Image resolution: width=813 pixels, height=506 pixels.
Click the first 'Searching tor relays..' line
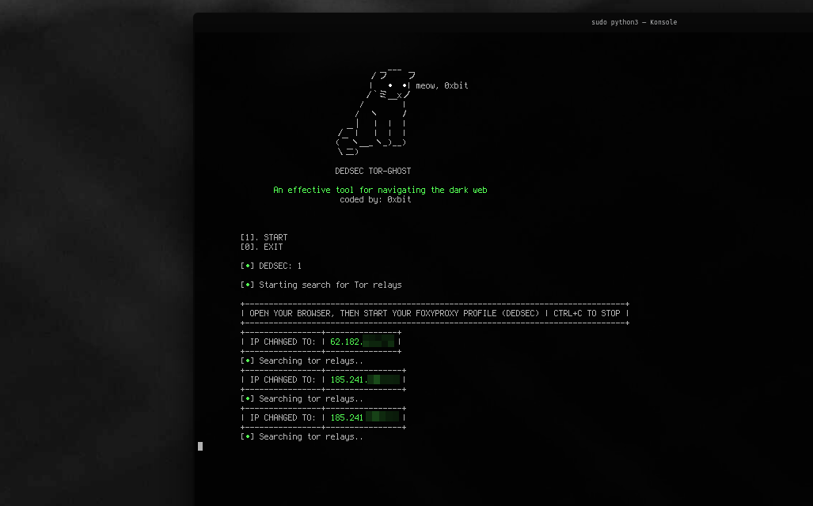(302, 361)
